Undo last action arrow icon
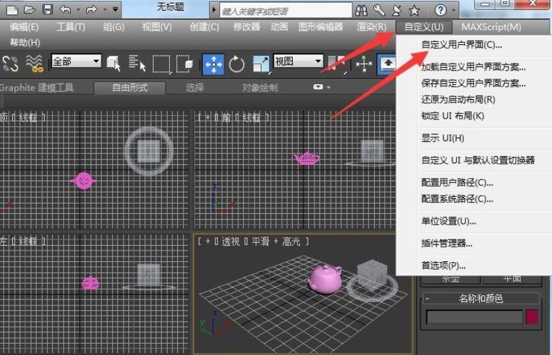This screenshot has height=355, width=552. pyautogui.click(x=65, y=9)
